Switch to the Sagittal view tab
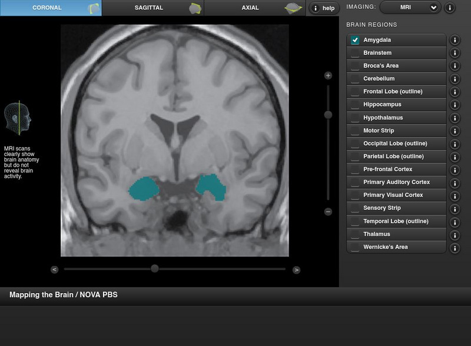 pos(152,8)
